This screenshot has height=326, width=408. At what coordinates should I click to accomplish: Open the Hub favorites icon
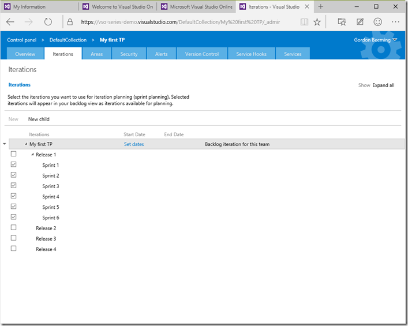coord(342,22)
